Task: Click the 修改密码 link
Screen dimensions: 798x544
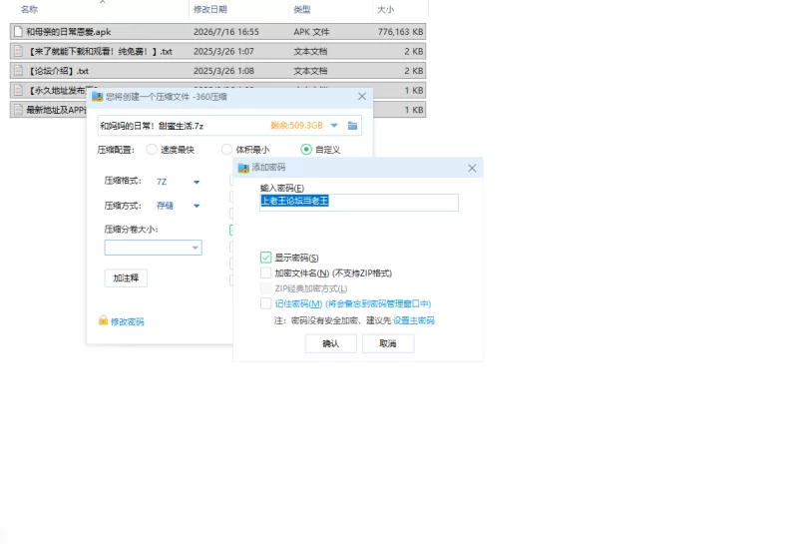Action: point(128,321)
